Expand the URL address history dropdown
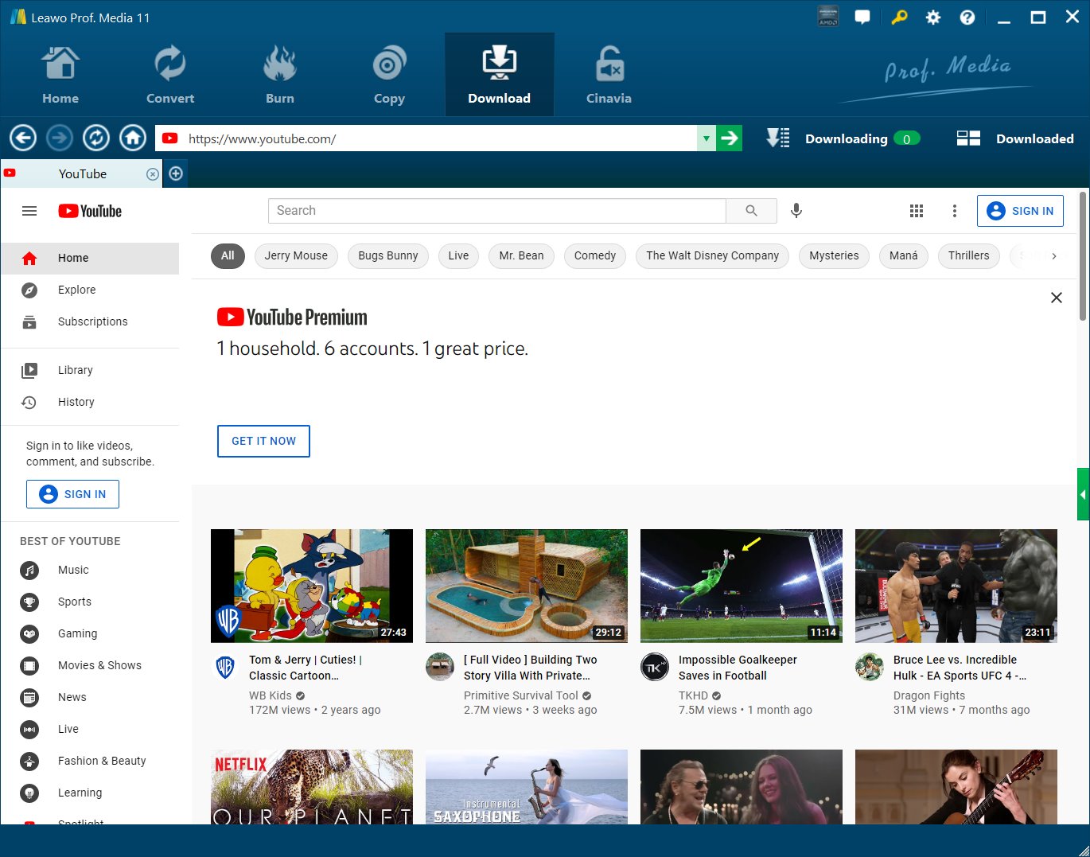Image resolution: width=1090 pixels, height=857 pixels. click(x=706, y=138)
